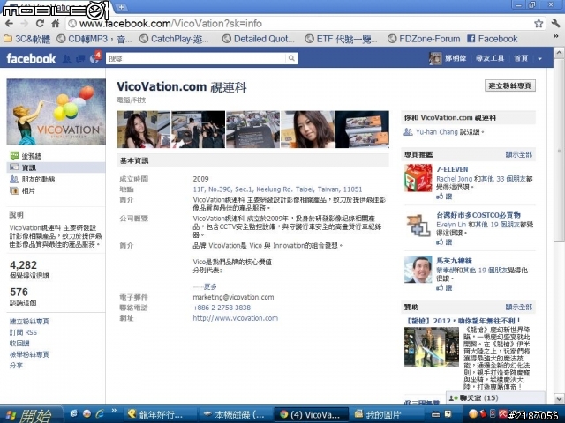Click 建立粉絲專頁 button at top right
This screenshot has height=423, width=565.
click(510, 85)
